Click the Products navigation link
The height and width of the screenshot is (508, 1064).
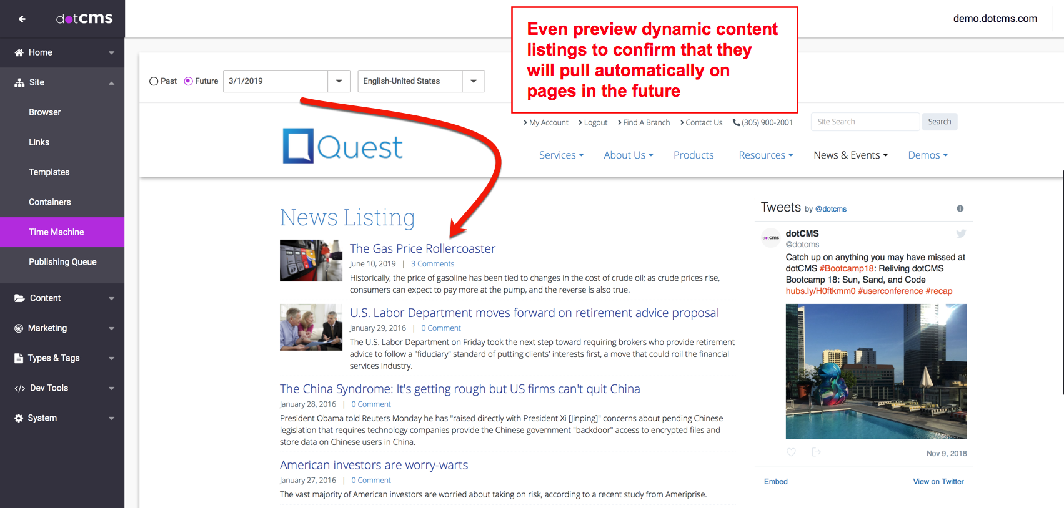click(694, 155)
